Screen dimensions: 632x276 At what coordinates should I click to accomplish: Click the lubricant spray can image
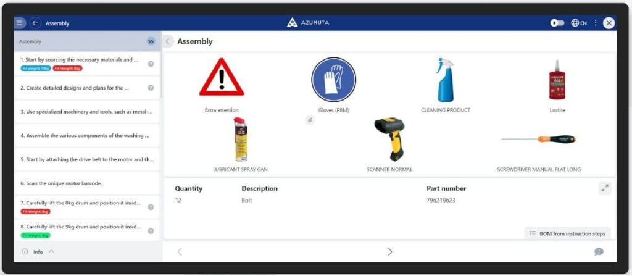click(241, 139)
